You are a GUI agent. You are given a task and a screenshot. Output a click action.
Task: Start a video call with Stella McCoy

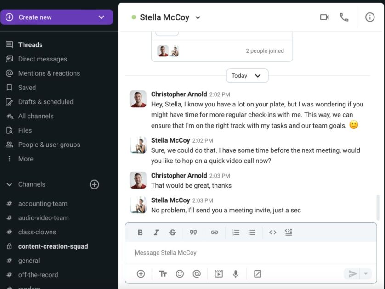click(324, 17)
